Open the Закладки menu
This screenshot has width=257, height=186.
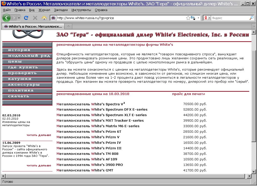tap(60, 10)
